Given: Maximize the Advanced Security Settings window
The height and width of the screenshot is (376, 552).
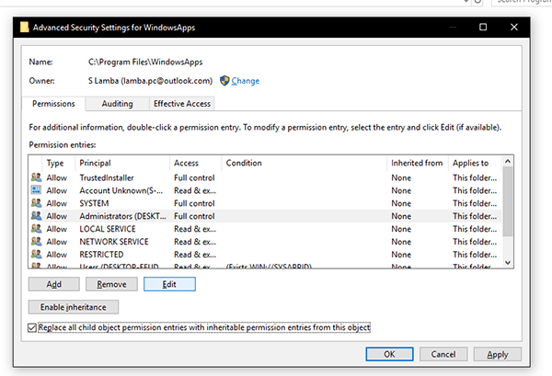Looking at the screenshot, I should pyautogui.click(x=483, y=27).
